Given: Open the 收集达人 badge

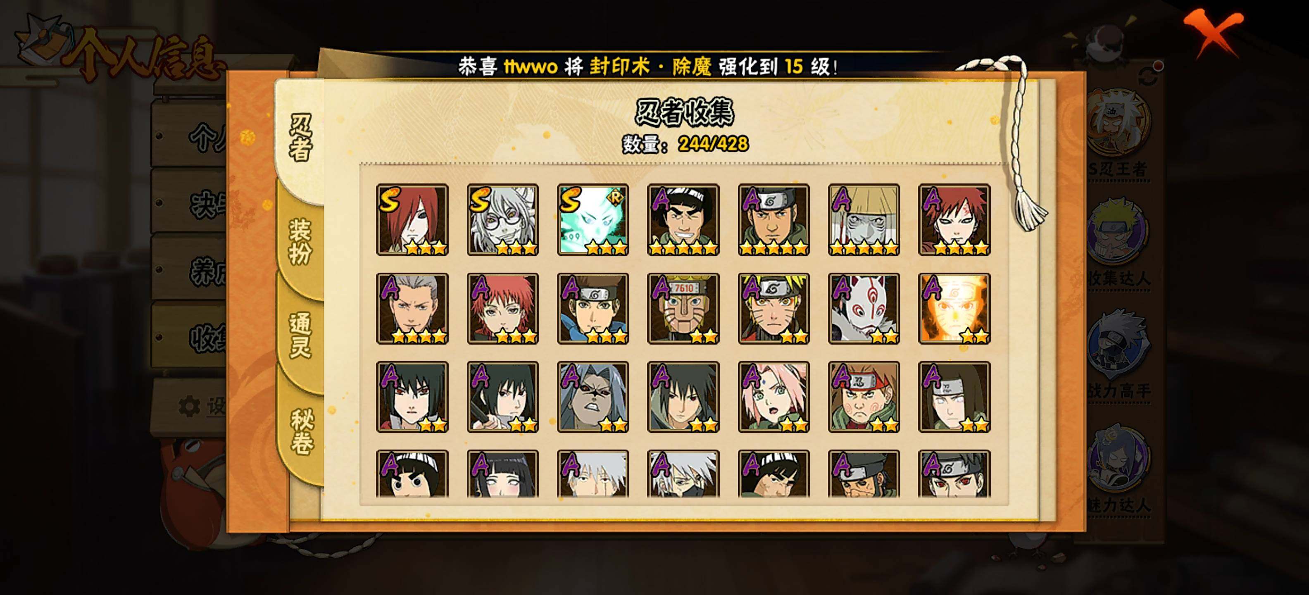Looking at the screenshot, I should tap(1118, 244).
